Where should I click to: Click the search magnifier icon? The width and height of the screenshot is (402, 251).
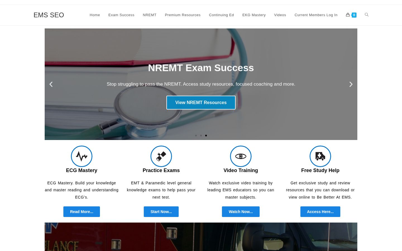(367, 15)
